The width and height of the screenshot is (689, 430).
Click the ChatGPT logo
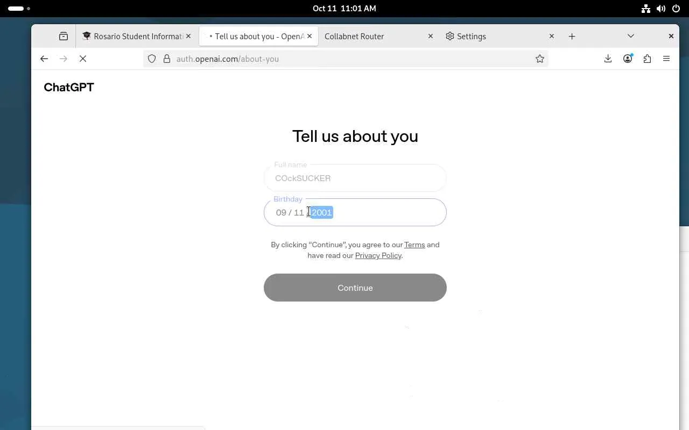(69, 87)
